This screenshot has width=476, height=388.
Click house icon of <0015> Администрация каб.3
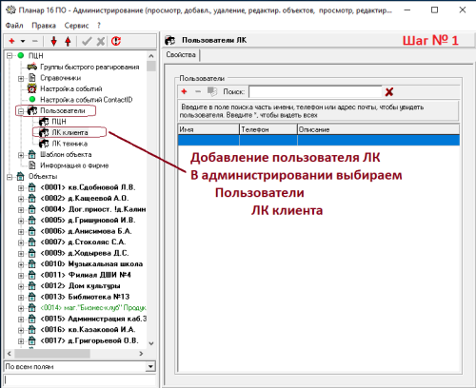31,319
